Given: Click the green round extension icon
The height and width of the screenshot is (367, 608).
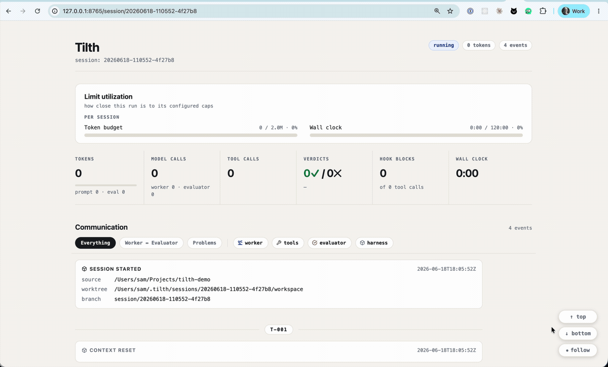Looking at the screenshot, I should point(528,11).
